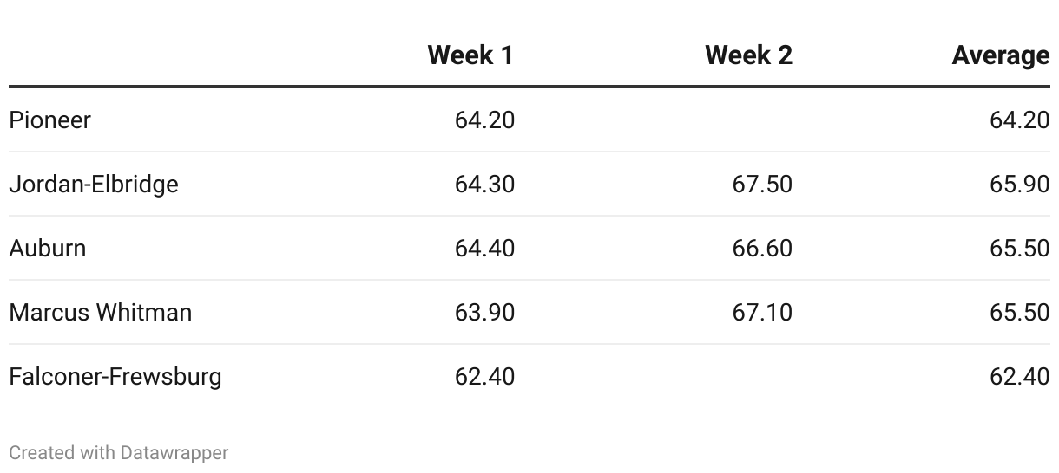Click Jordan-Elbridge's Average value 65.90

1019,184
